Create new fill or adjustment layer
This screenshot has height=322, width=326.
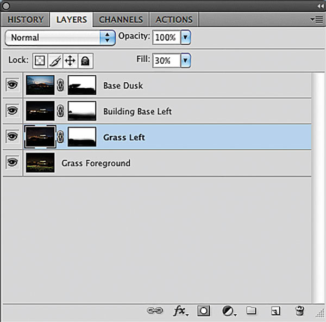tap(229, 311)
